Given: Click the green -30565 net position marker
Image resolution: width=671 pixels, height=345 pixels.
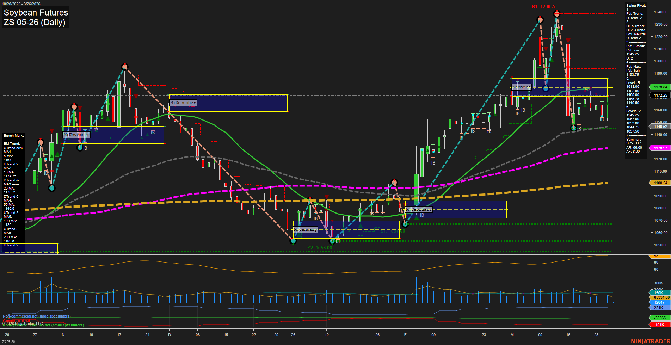Looking at the screenshot, I should click(660, 318).
